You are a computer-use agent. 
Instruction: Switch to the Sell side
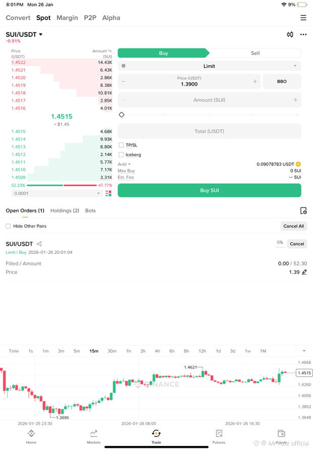[x=255, y=53]
